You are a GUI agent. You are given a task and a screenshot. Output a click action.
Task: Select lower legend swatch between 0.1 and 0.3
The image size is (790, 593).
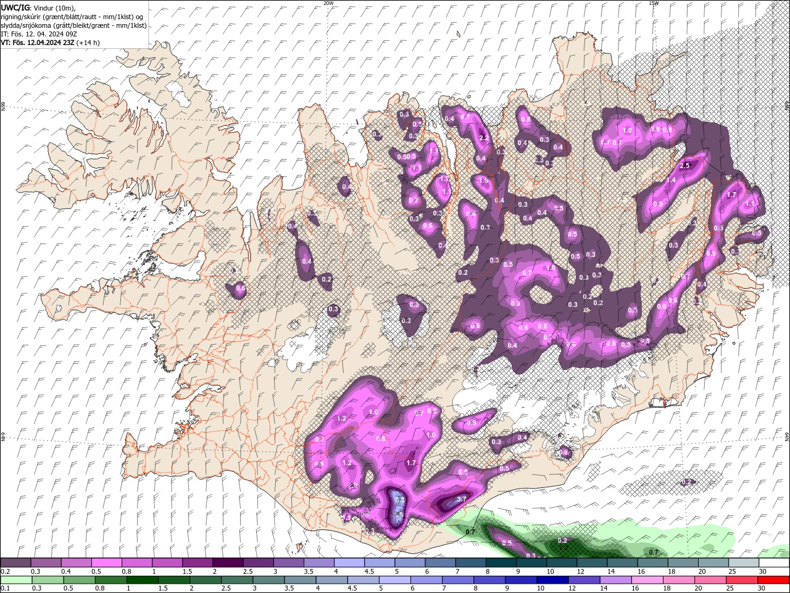click(x=16, y=580)
